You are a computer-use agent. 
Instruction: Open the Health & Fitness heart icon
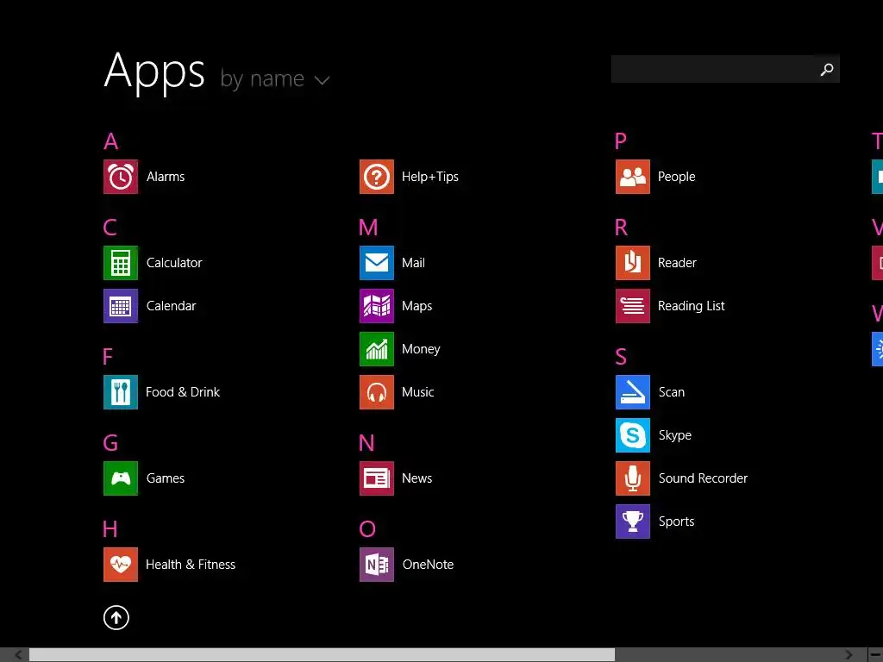point(121,565)
